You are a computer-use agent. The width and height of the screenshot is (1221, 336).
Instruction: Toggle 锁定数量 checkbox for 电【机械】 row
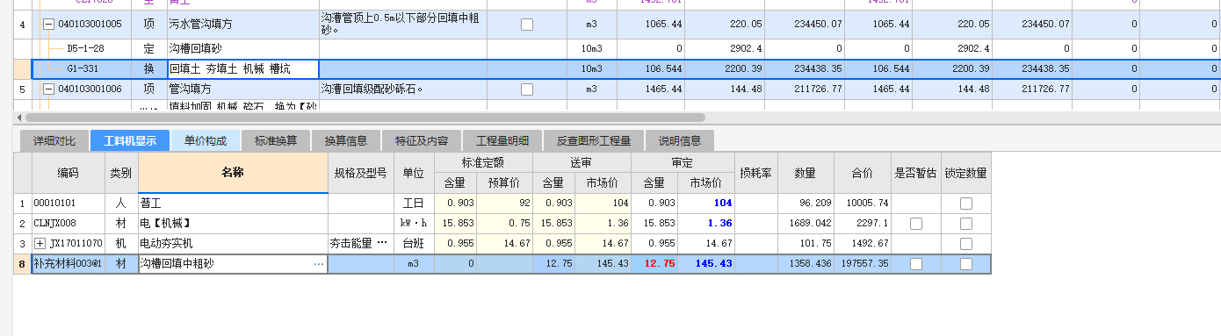(x=966, y=224)
